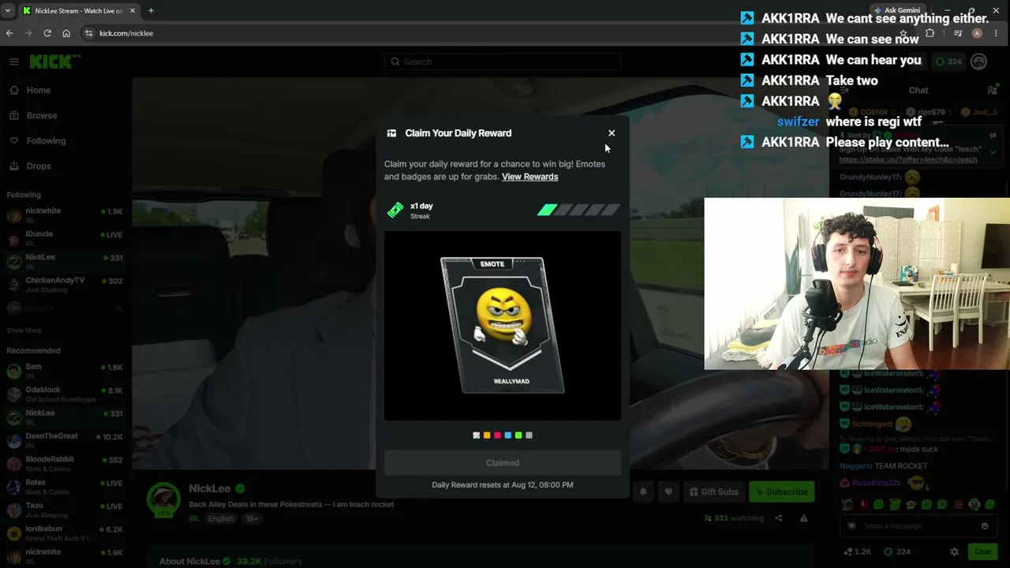The image size is (1010, 568).
Task: Open the Chrome three-dot menu
Action: pyautogui.click(x=996, y=33)
